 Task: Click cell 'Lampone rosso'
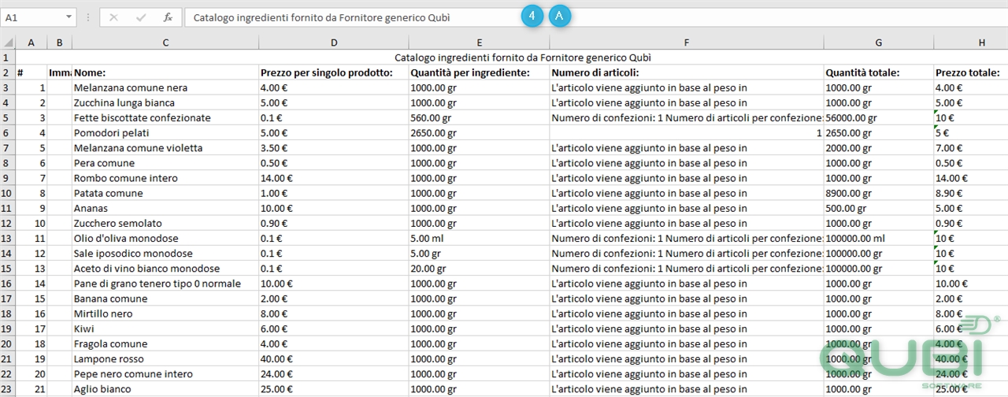[x=165, y=359]
